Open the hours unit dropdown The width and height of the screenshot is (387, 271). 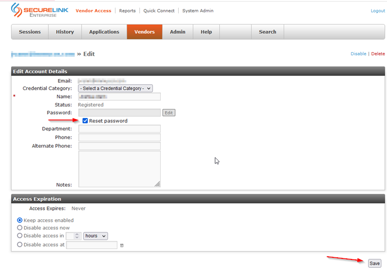(95, 236)
